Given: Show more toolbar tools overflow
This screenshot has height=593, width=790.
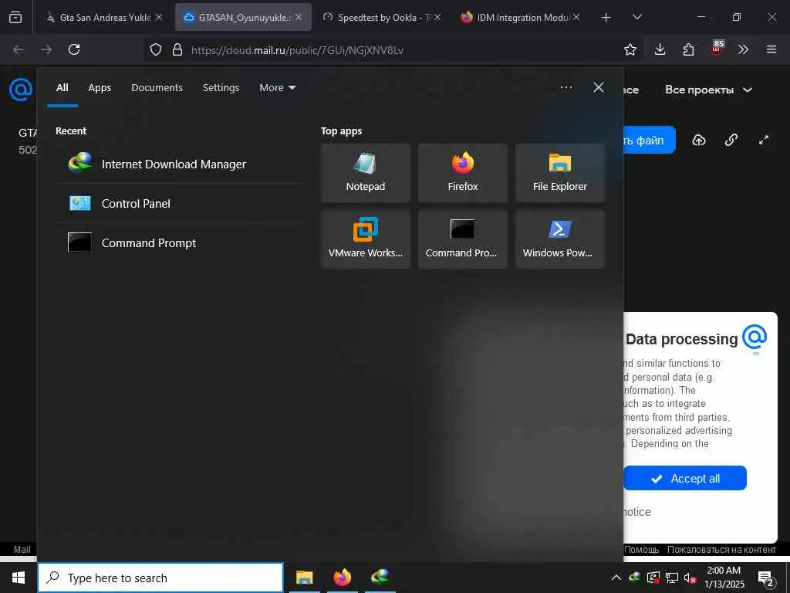Looking at the screenshot, I should pos(743,49).
